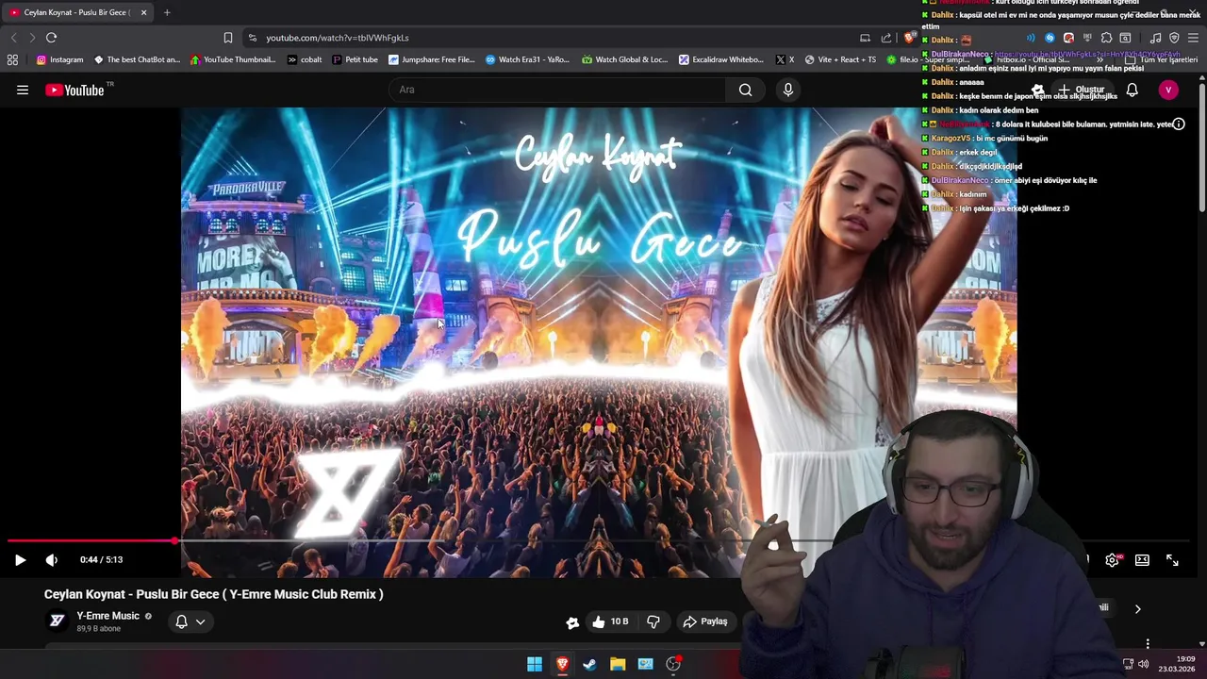Open the Excalidraw Whiteboard bookmark

click(x=721, y=59)
